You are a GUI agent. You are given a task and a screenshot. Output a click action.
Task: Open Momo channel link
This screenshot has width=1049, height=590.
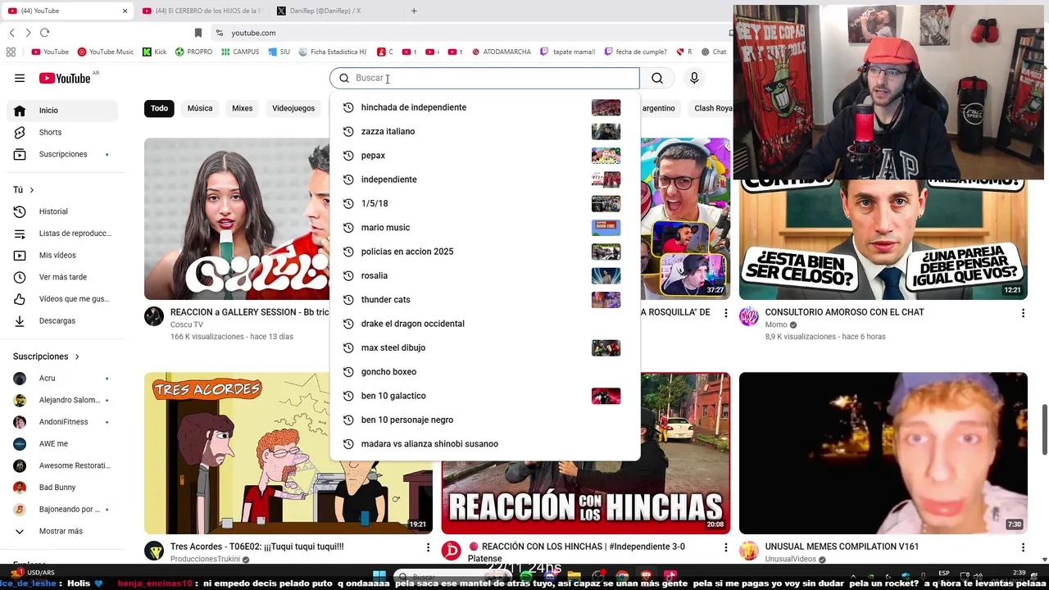coord(776,324)
